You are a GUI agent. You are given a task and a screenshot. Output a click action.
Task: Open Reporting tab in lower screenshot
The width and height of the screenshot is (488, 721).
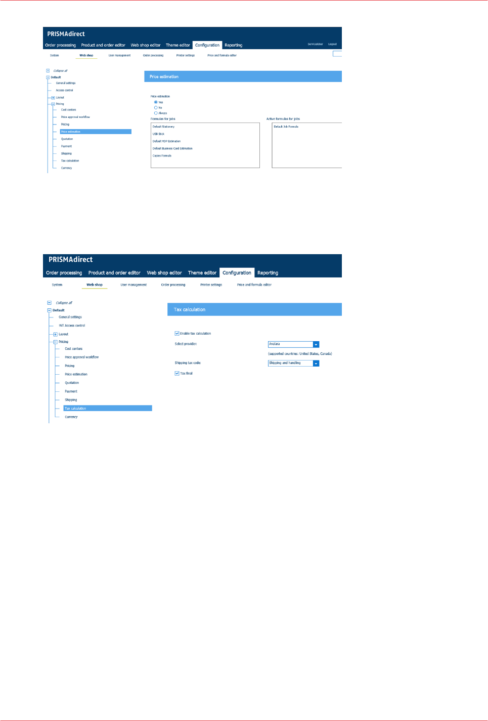pyautogui.click(x=268, y=273)
